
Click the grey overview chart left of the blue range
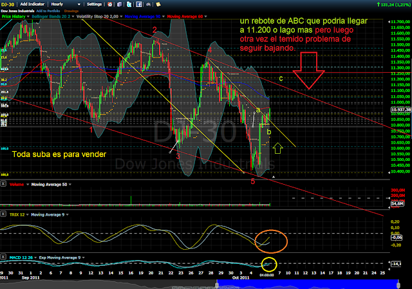click(x=108, y=284)
